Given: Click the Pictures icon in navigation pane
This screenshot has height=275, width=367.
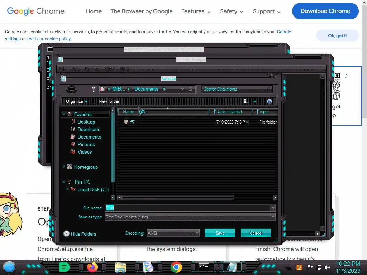Looking at the screenshot, I should (x=73, y=144).
